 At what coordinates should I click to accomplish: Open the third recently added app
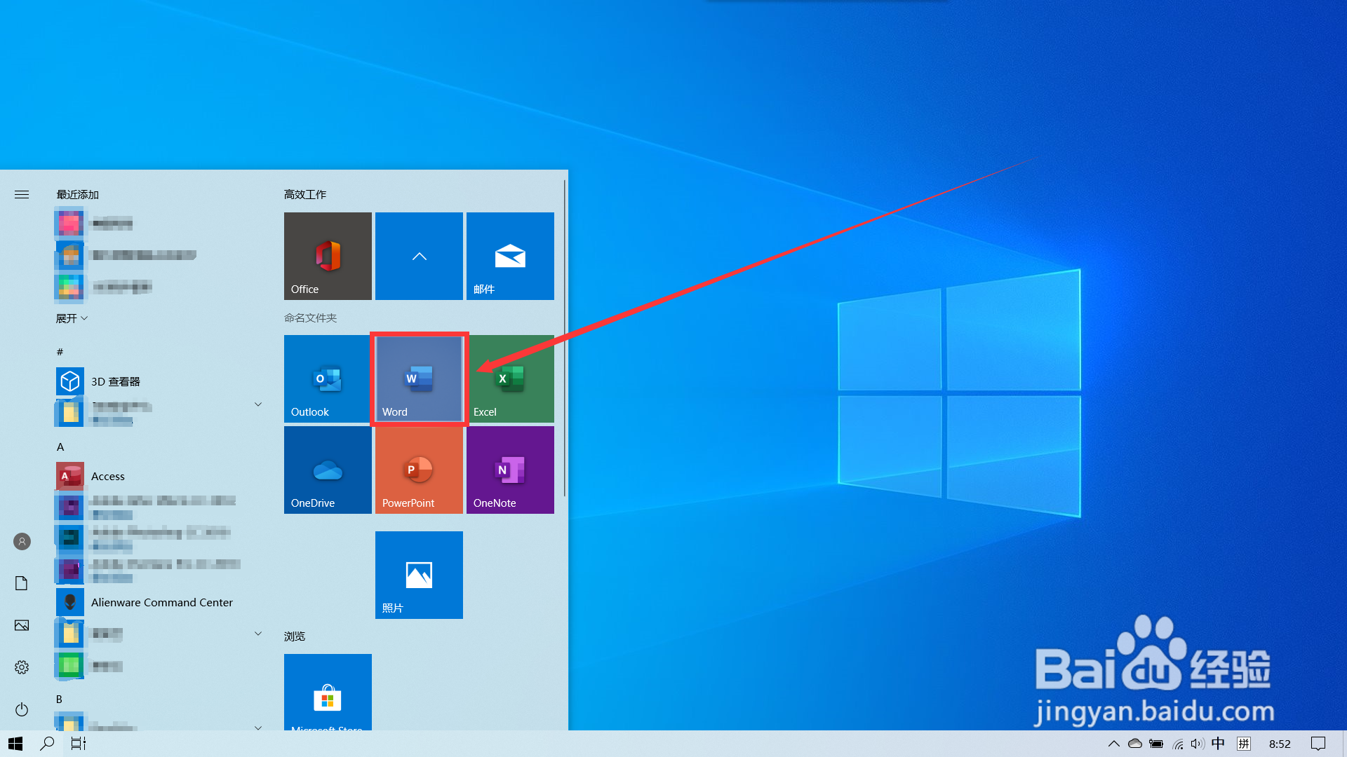[160, 287]
